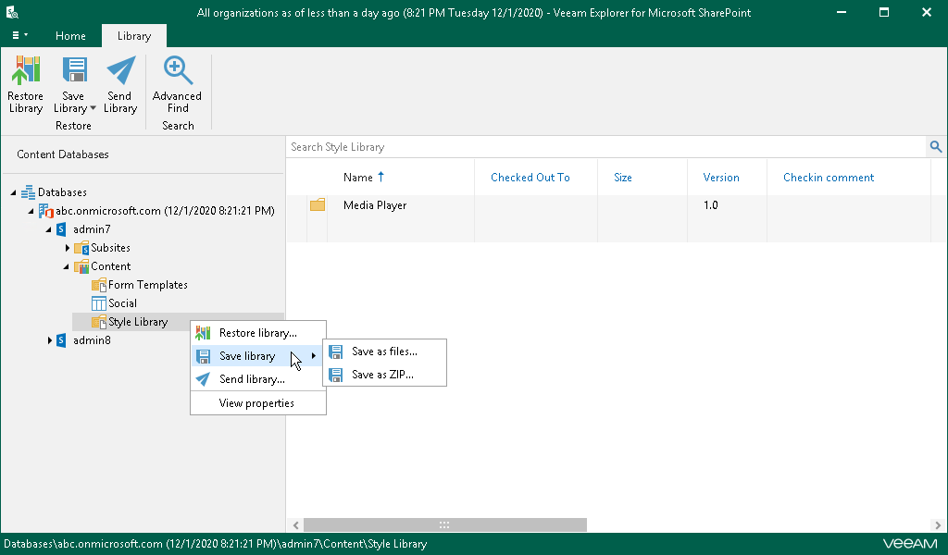Click the Form Templates library icon

click(x=98, y=285)
